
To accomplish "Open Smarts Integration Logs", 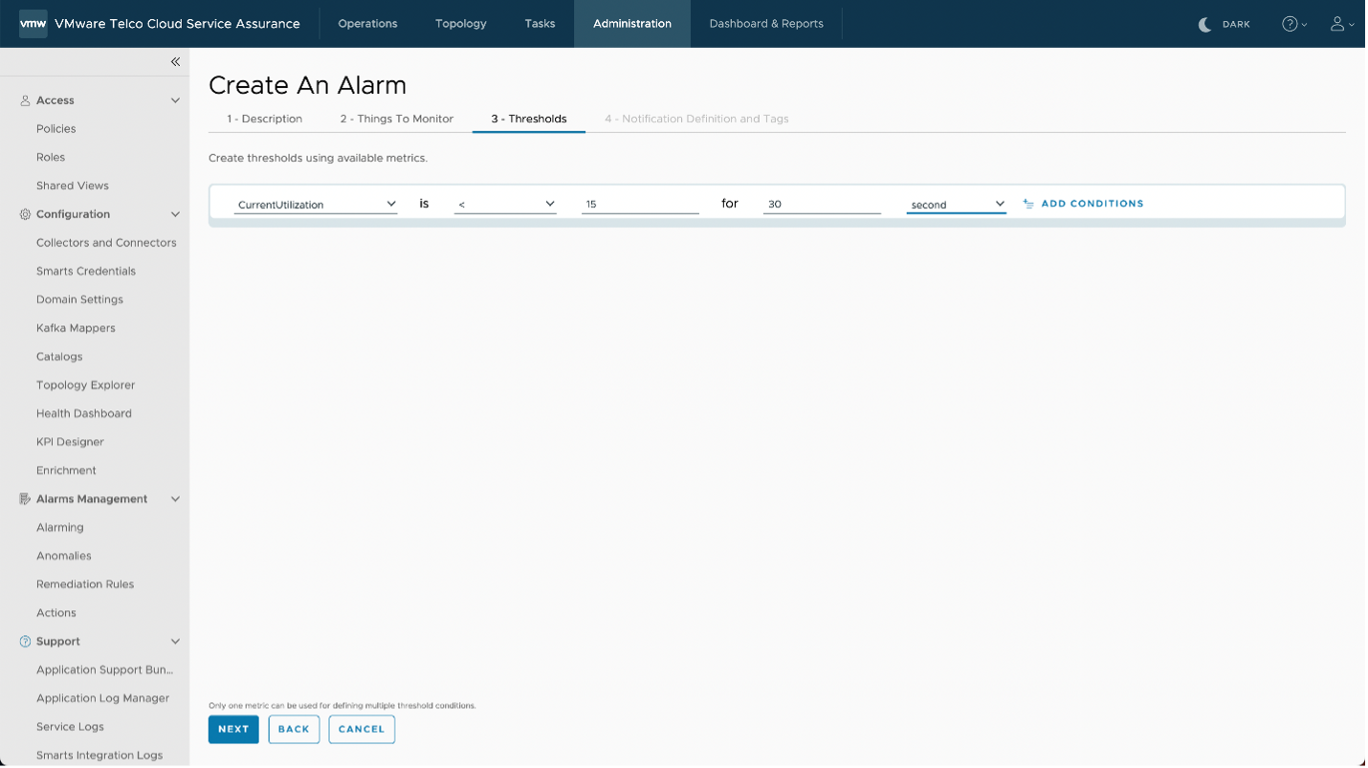I will click(99, 756).
